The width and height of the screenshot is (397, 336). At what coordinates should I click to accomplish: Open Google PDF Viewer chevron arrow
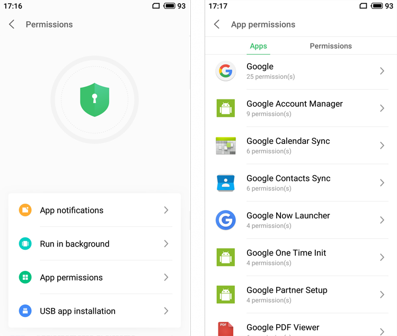(x=382, y=331)
